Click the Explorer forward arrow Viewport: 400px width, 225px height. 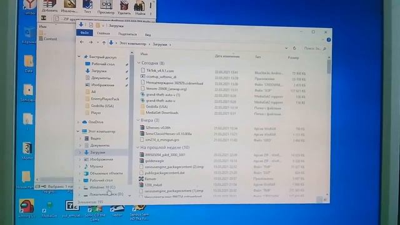(91, 42)
